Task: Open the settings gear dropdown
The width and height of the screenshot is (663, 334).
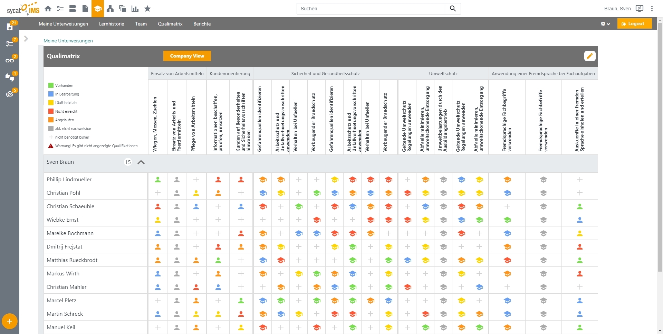Action: (605, 24)
